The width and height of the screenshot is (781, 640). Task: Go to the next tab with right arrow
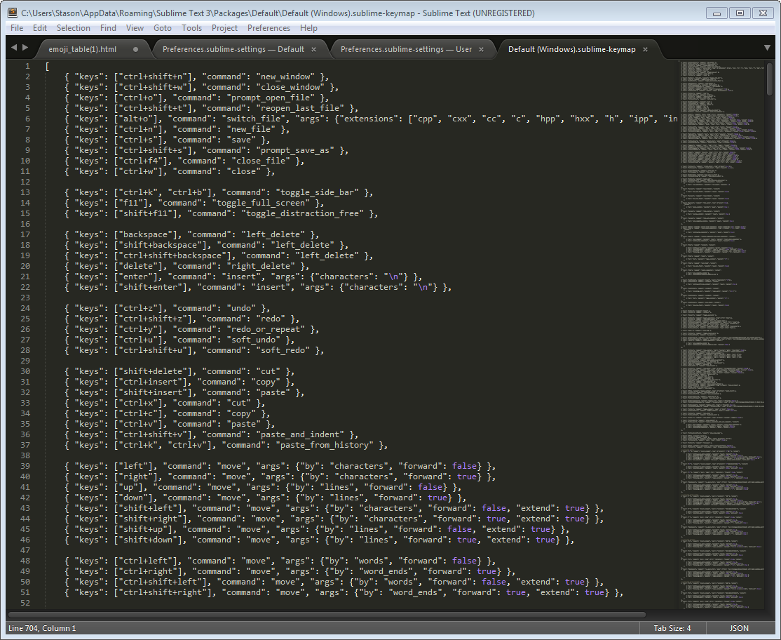click(x=25, y=47)
